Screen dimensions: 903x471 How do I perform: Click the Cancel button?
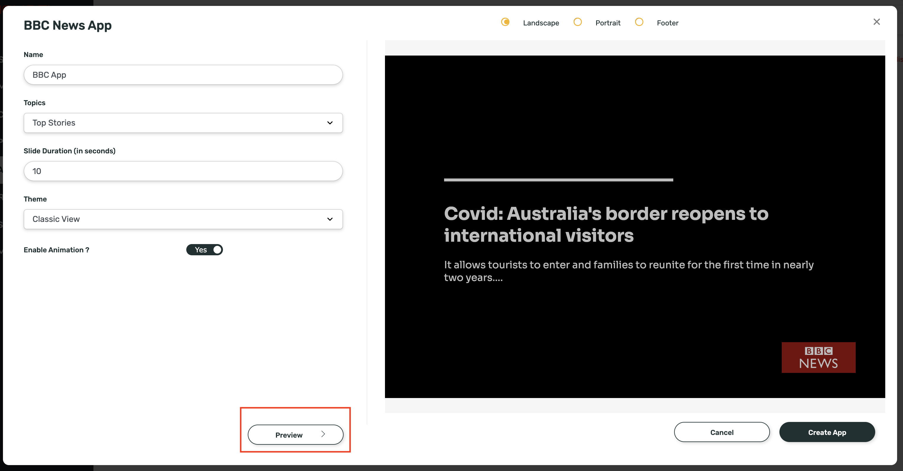coord(722,432)
